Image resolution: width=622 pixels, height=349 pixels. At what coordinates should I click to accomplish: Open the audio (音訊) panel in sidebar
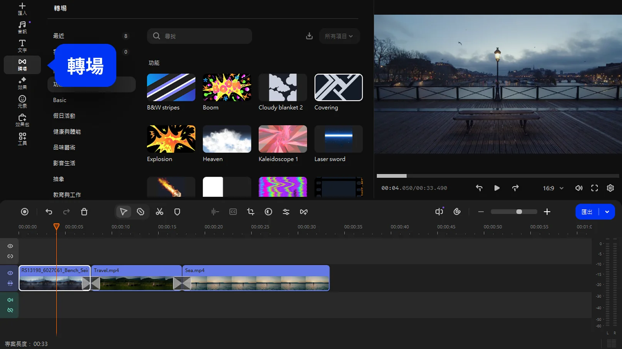(22, 27)
